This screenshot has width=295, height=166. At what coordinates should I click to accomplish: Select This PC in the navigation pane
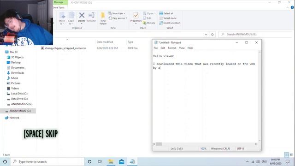coord(12,52)
